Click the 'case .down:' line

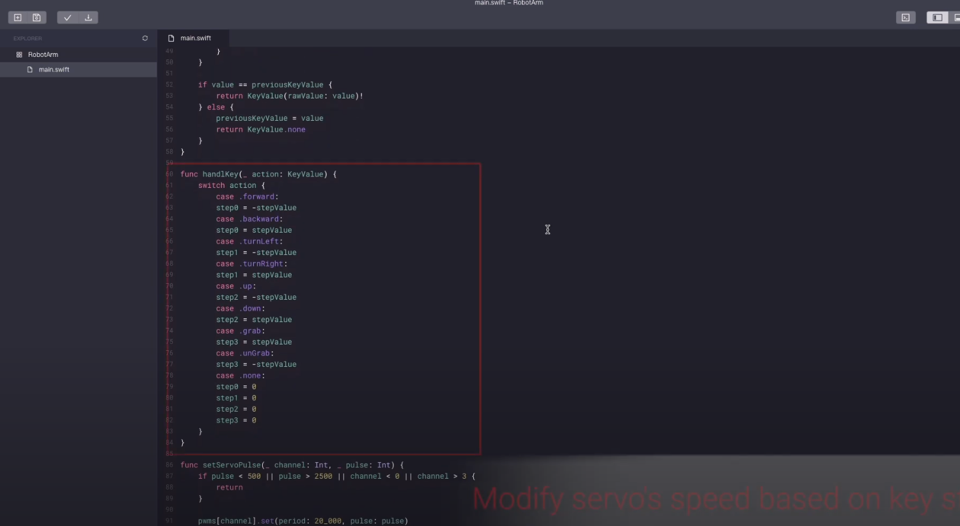tap(240, 309)
